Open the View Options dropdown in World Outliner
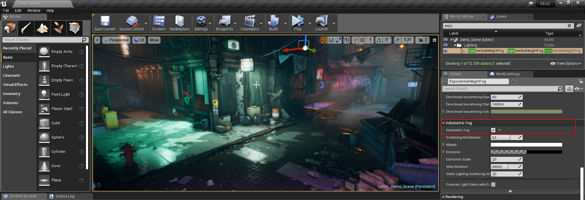The height and width of the screenshot is (200, 585). click(566, 64)
